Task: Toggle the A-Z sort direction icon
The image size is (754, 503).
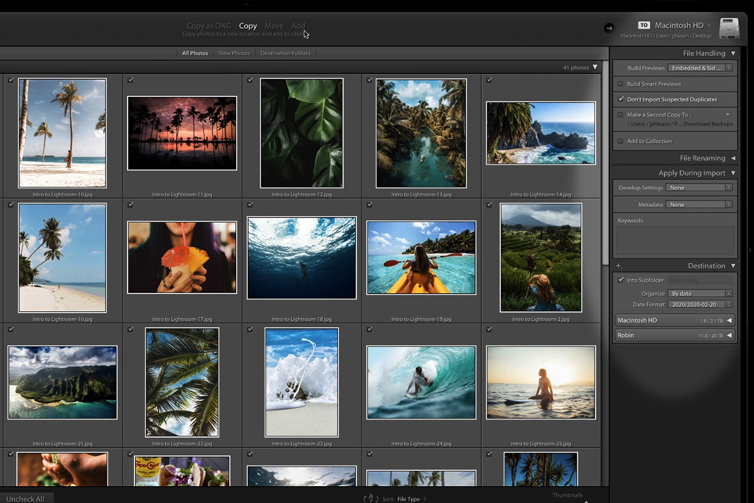Action: (371, 499)
